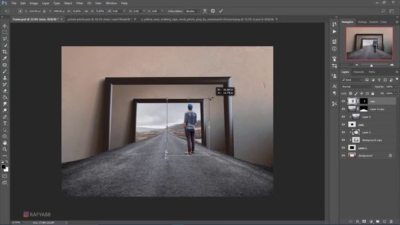Click the Edit Toolbar three-dots icon
This screenshot has width=400, height=225.
pos(4,156)
